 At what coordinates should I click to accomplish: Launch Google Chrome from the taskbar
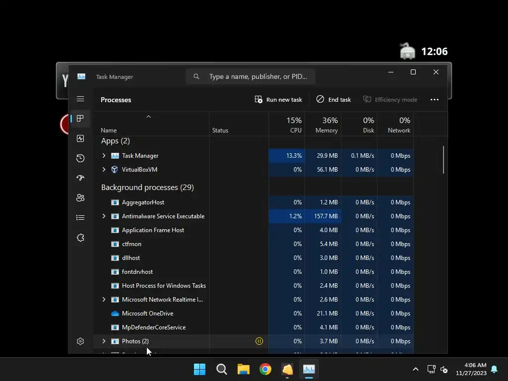265,369
